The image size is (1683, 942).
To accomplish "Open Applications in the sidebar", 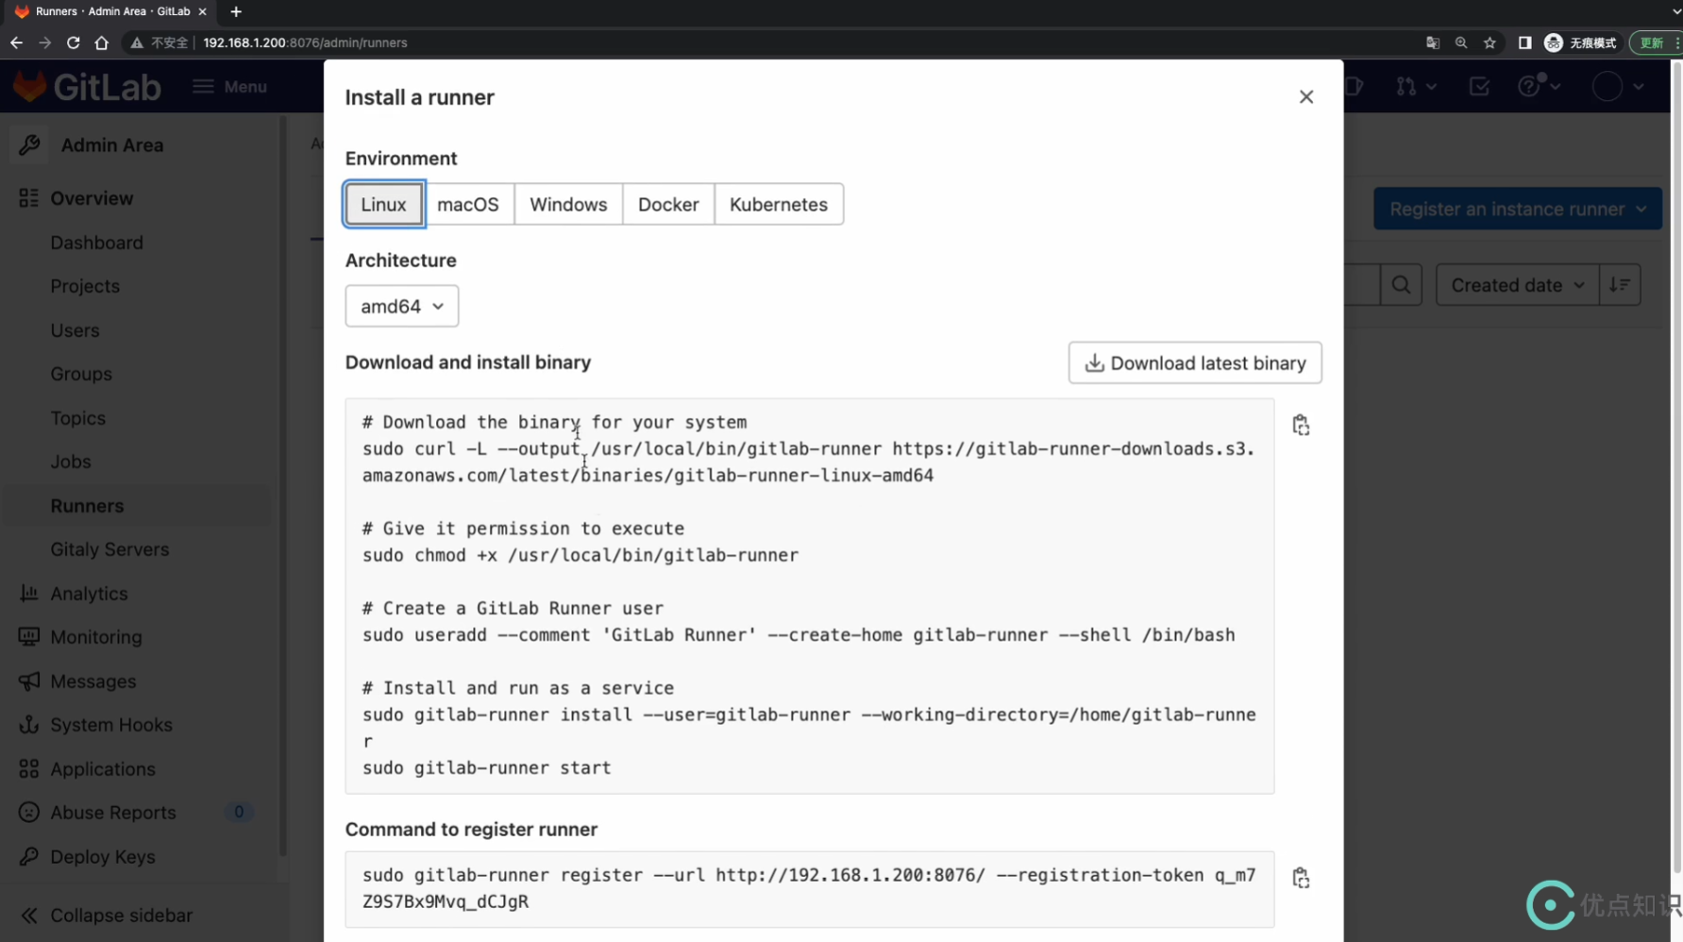I will pyautogui.click(x=103, y=769).
